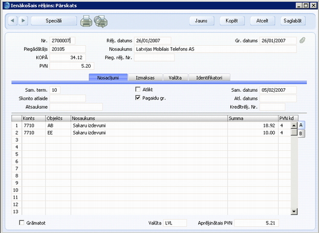Click the Sam. term. field 10
The image size is (319, 233).
(55, 90)
